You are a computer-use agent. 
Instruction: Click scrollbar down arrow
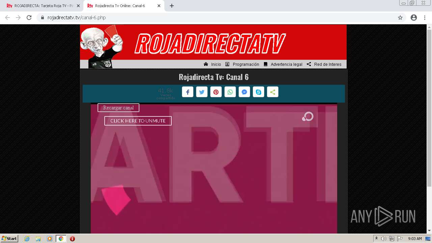tap(429, 231)
